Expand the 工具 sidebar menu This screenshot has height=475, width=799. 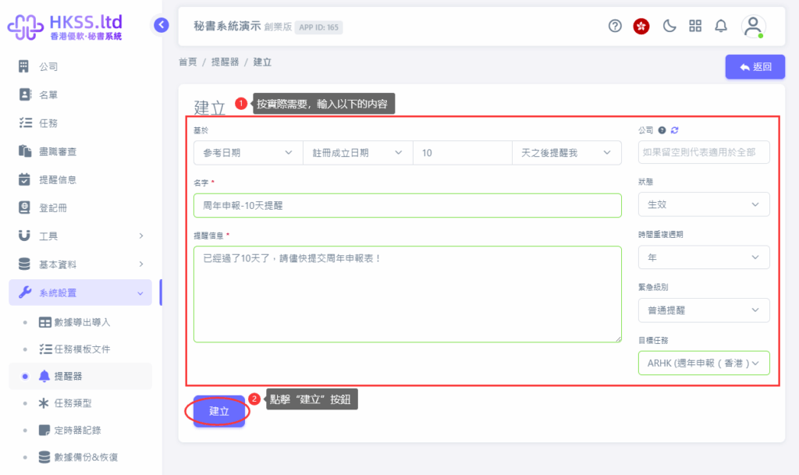tap(80, 236)
